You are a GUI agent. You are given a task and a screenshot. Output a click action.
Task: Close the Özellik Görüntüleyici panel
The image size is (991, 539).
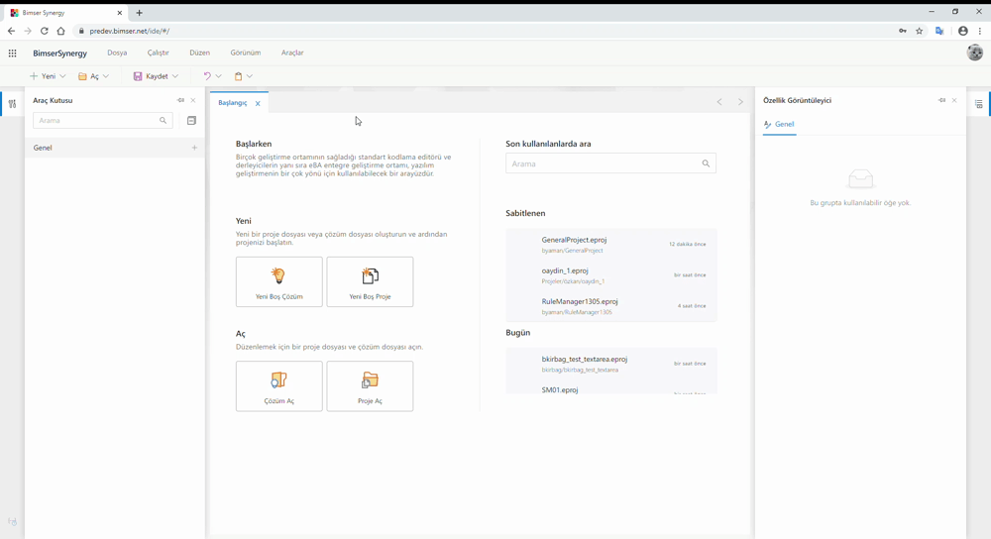[x=954, y=100]
